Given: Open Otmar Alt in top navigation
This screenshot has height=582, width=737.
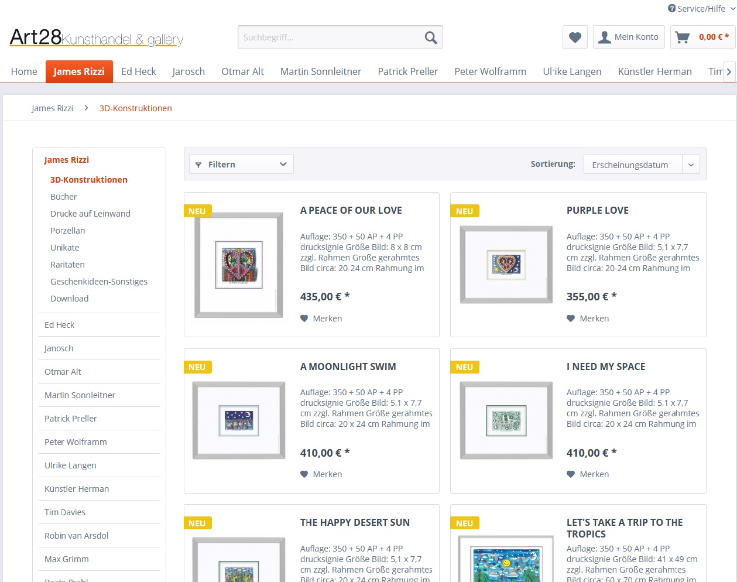Looking at the screenshot, I should tap(243, 71).
